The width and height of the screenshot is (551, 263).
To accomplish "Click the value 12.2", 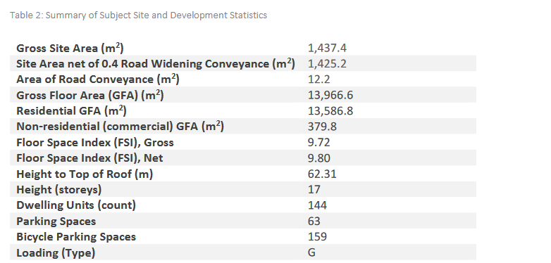I will coord(319,79).
